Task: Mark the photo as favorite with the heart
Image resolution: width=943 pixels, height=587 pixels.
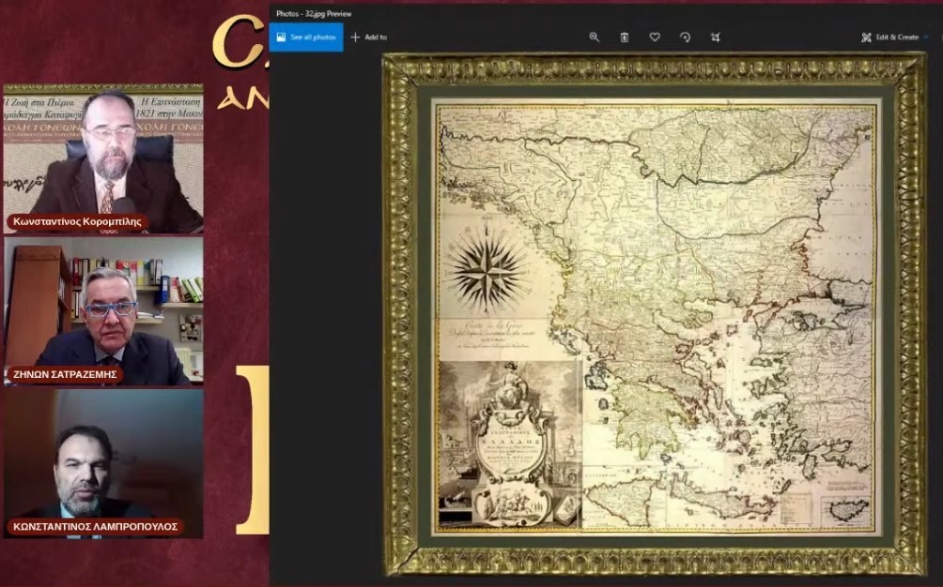Action: tap(655, 38)
